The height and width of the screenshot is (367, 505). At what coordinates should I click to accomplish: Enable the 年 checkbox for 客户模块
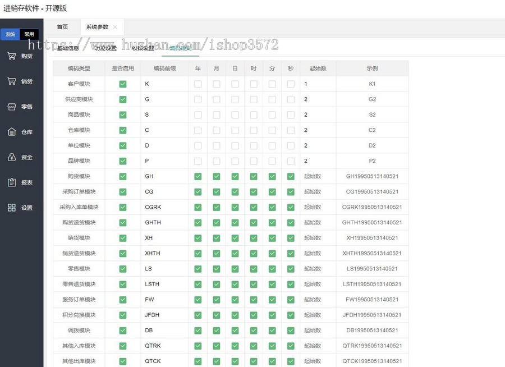(x=198, y=84)
